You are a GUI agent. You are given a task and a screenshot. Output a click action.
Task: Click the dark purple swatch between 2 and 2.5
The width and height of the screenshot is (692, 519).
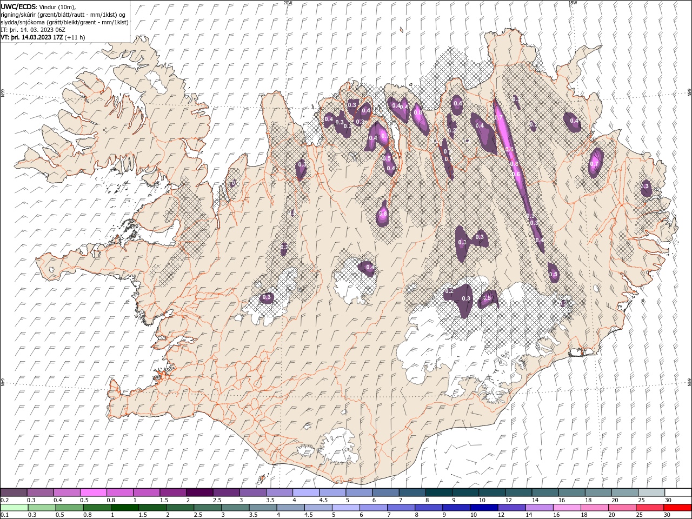pyautogui.click(x=199, y=493)
